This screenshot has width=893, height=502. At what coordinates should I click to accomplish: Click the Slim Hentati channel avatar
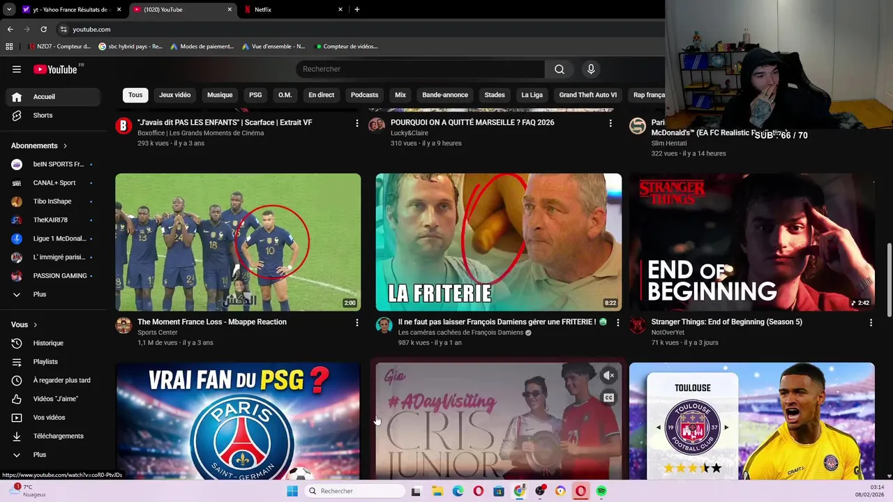(x=638, y=125)
